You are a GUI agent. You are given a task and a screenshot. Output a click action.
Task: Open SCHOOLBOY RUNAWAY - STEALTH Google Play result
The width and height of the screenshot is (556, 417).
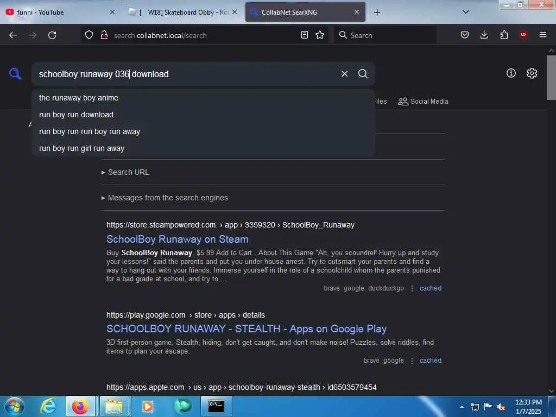point(247,329)
